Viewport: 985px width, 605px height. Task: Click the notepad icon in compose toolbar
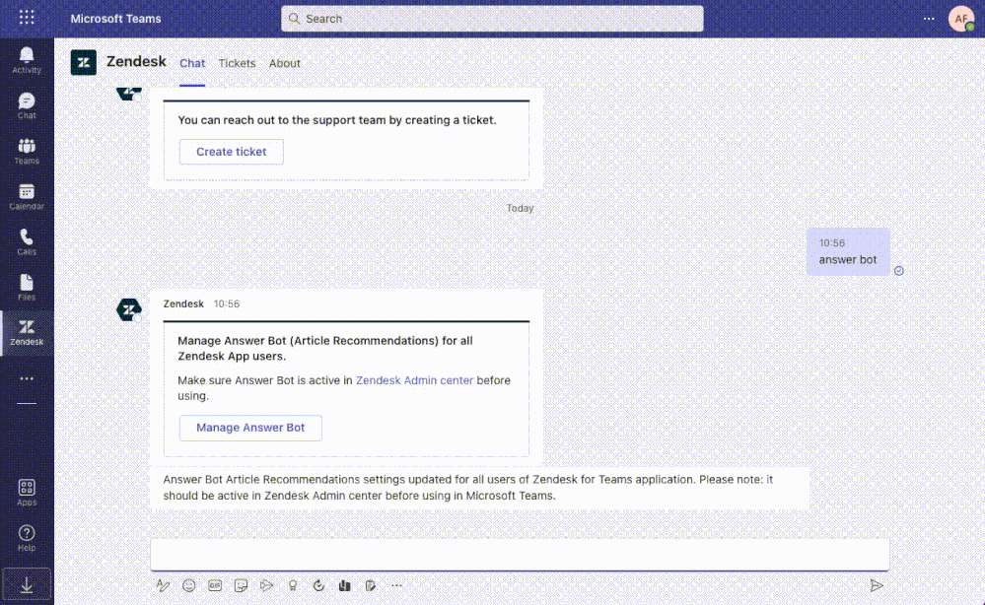[371, 585]
